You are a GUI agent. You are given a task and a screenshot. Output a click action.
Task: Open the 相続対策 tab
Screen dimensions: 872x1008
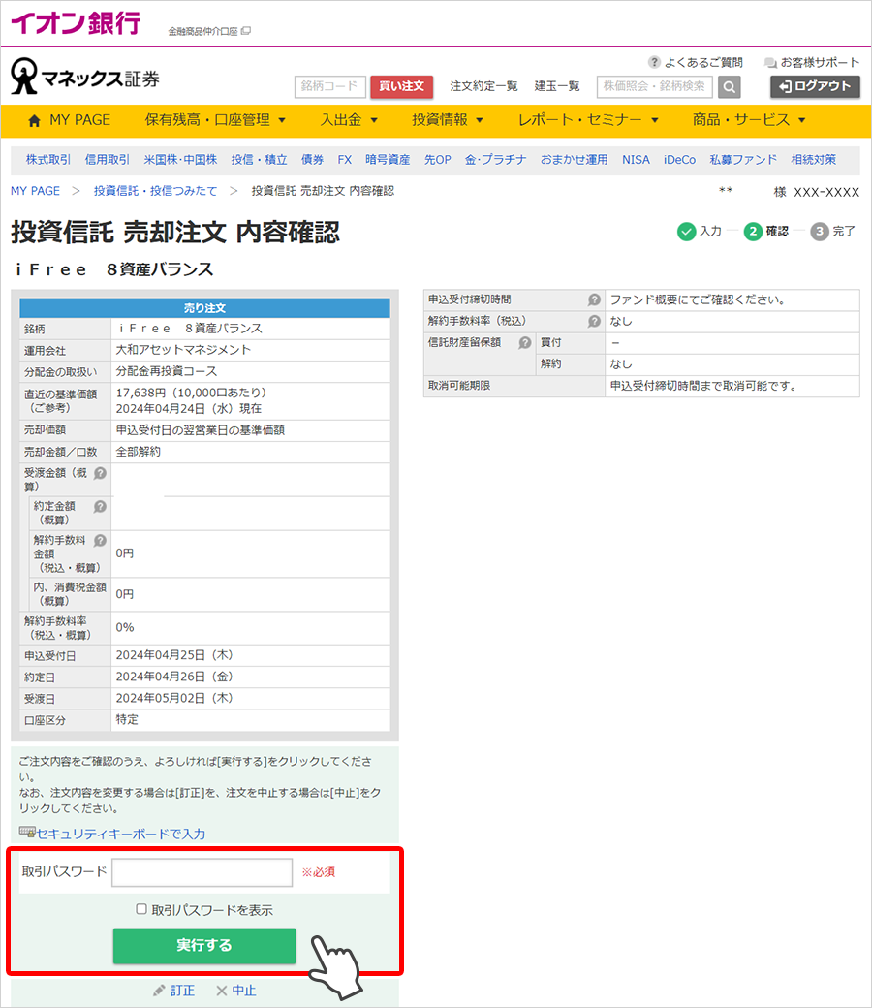[x=814, y=160]
